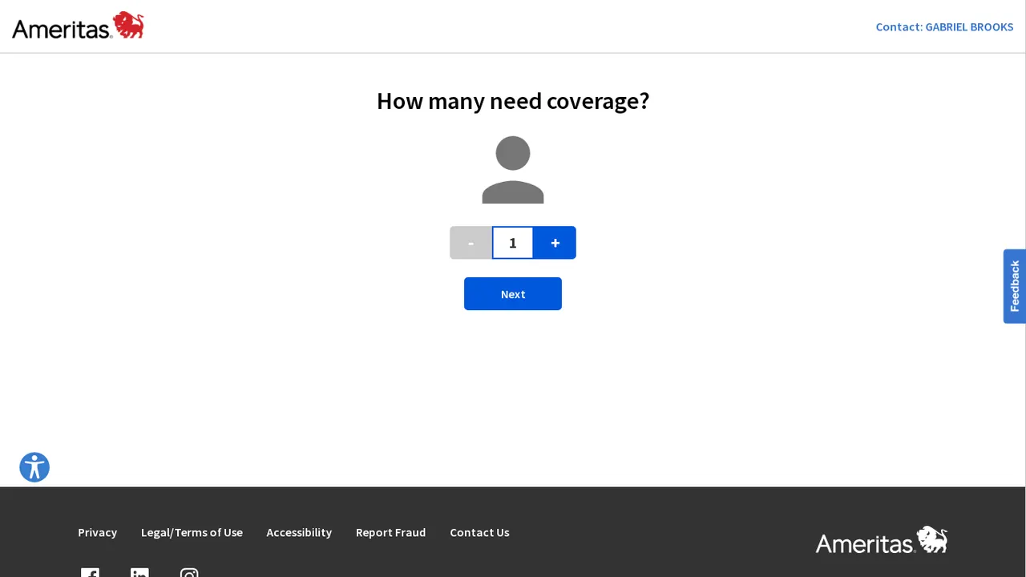The height and width of the screenshot is (577, 1026).
Task: Click the Ameritas logo in the header
Action: click(78, 26)
